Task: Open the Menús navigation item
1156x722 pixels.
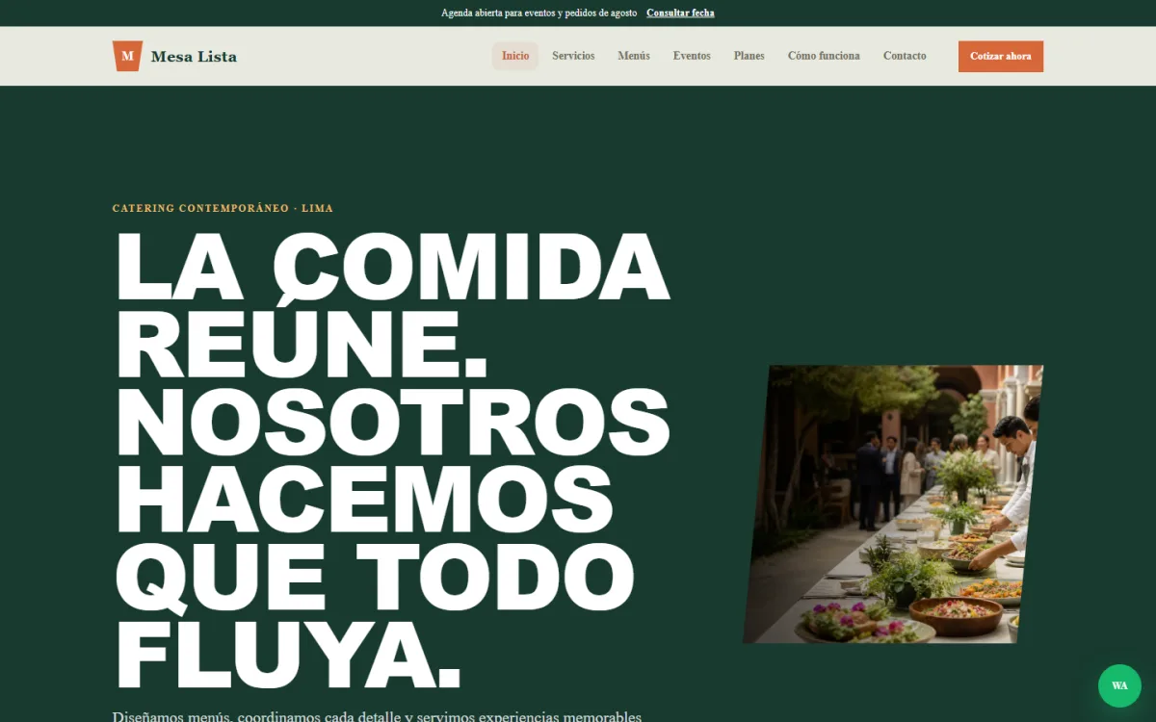Action: pos(634,56)
